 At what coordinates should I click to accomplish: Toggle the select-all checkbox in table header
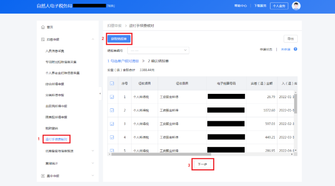coord(112,83)
